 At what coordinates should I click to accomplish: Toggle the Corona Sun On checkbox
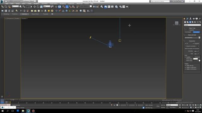tap(185, 44)
